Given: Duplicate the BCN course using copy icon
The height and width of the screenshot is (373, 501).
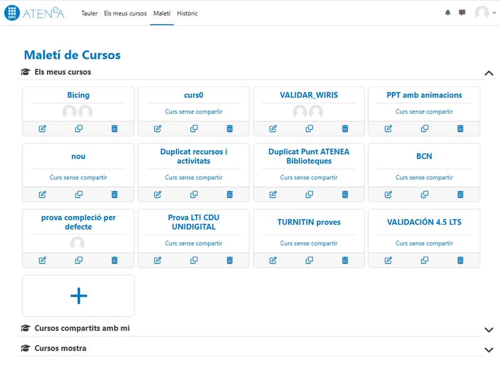Looking at the screenshot, I should tap(425, 195).
